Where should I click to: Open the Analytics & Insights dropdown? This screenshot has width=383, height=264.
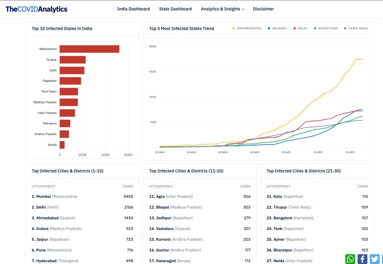click(x=220, y=9)
